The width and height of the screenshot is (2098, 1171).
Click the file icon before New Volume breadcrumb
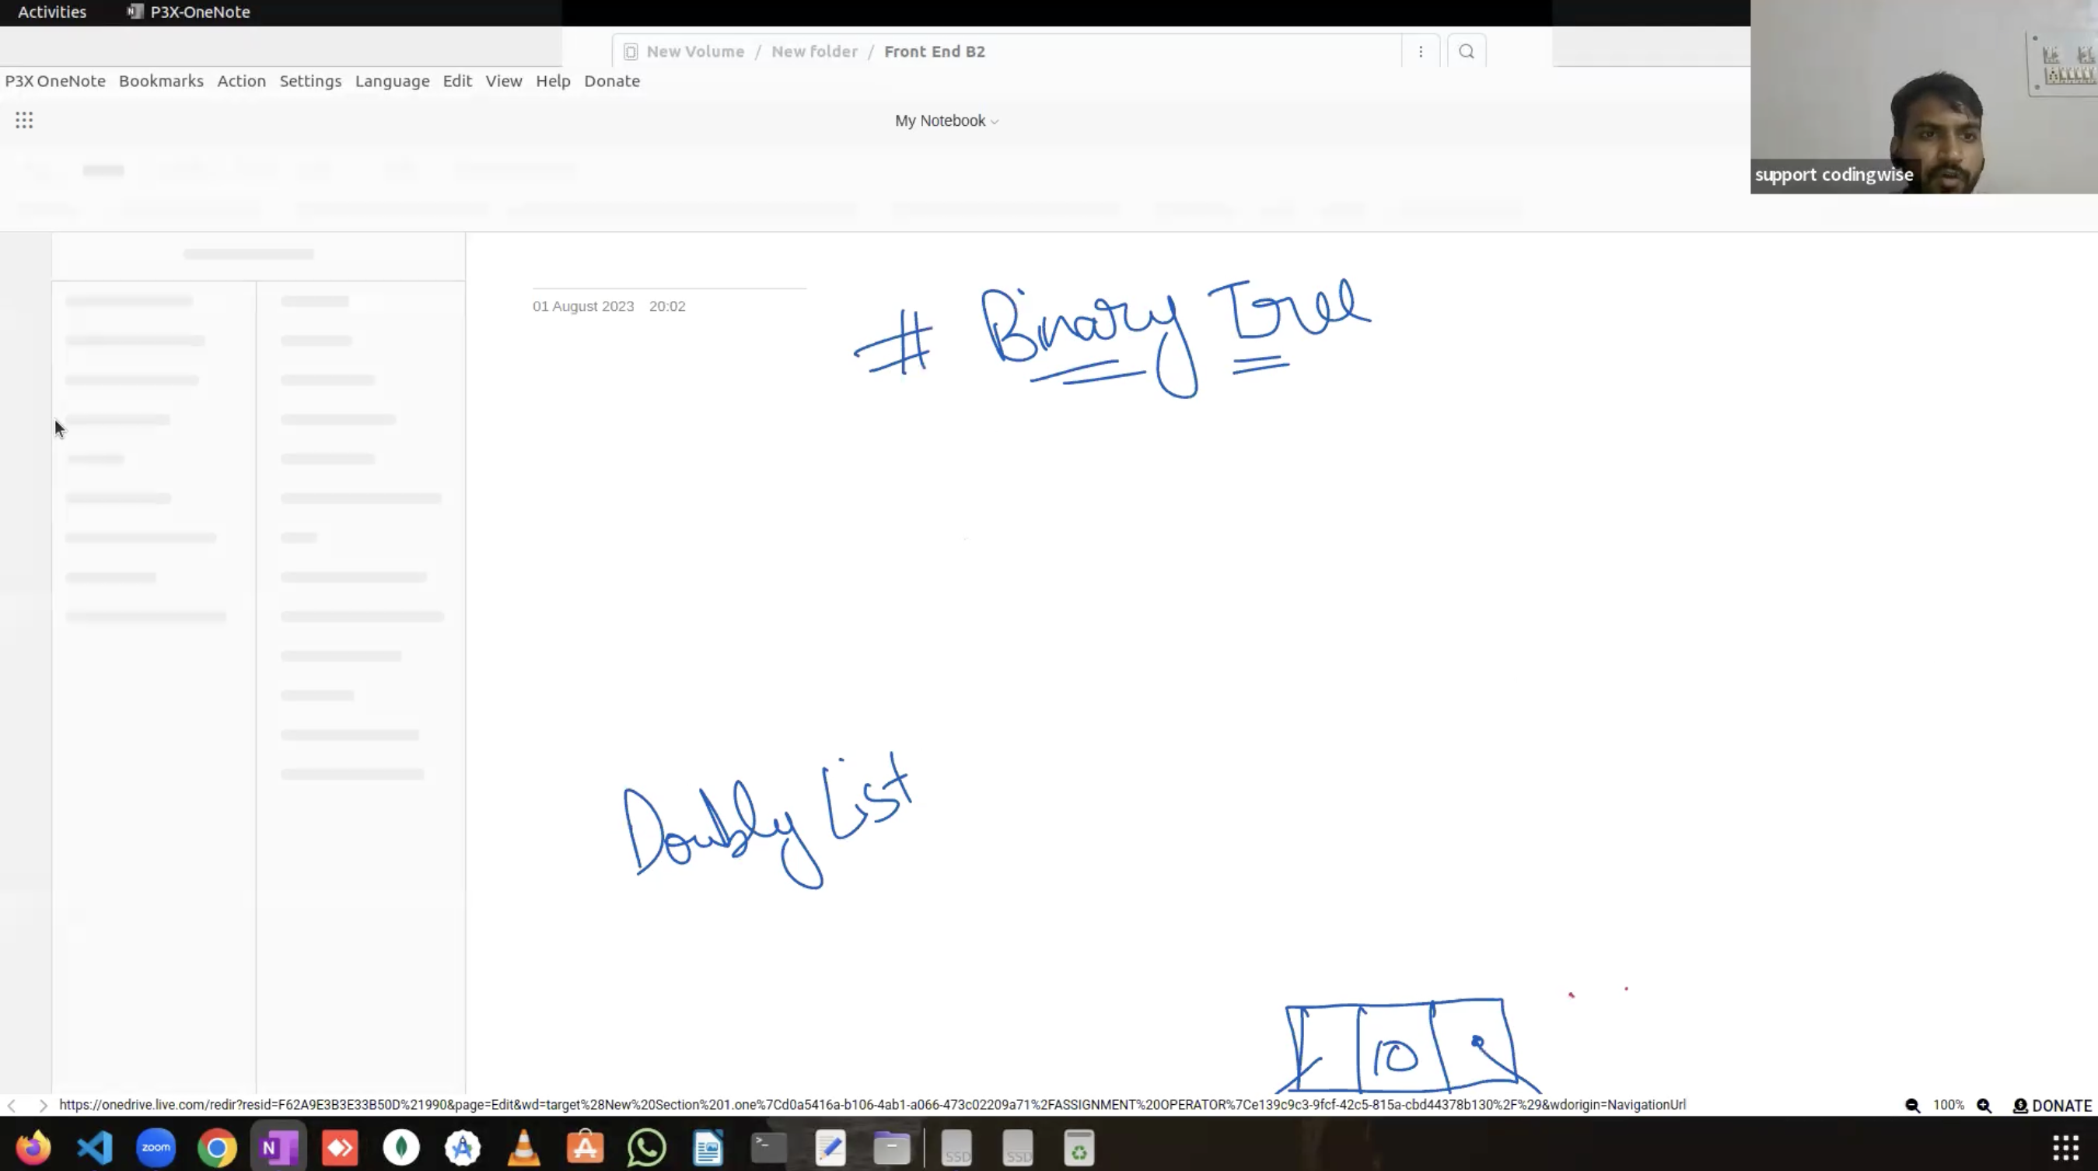[x=631, y=52]
